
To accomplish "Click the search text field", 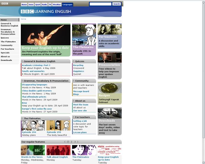I will point(100,4).
